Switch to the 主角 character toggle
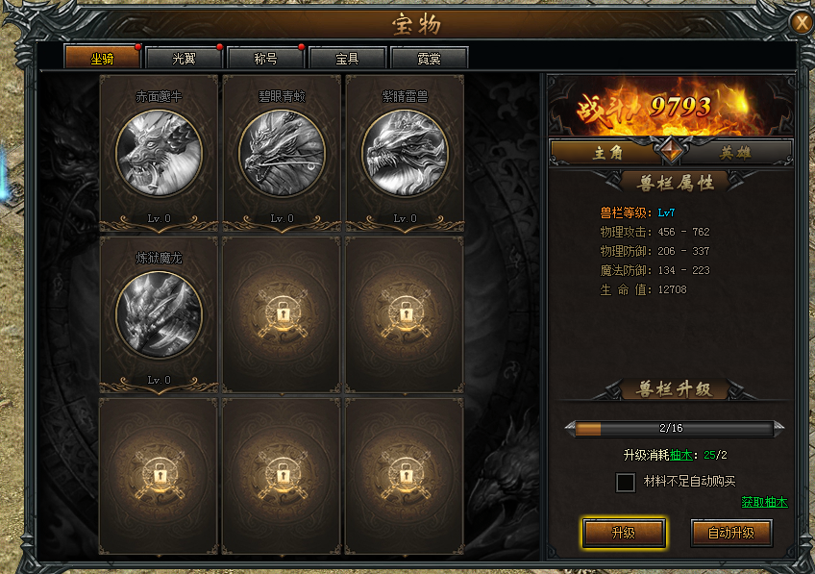The width and height of the screenshot is (815, 574). point(606,153)
